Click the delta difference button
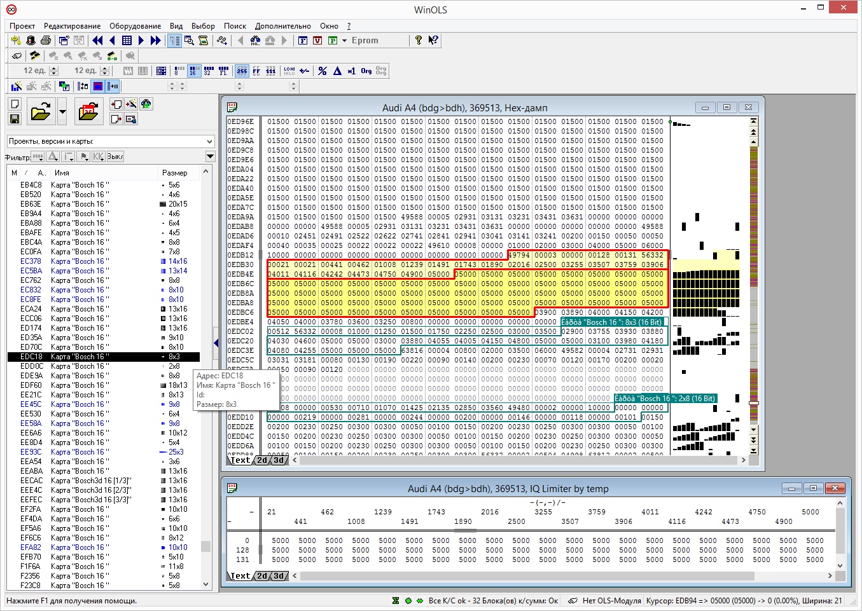The height and width of the screenshot is (611, 862). click(337, 71)
